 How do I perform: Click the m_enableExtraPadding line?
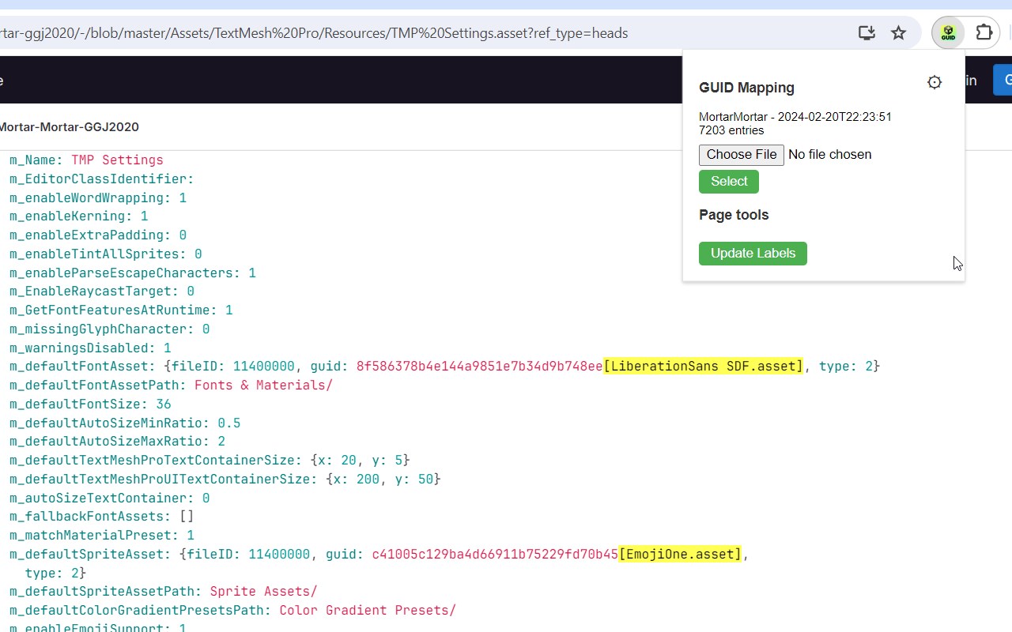click(x=98, y=235)
